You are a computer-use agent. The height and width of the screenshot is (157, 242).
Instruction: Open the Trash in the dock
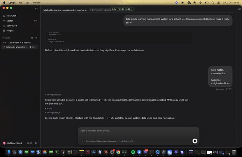pyautogui.click(x=234, y=152)
